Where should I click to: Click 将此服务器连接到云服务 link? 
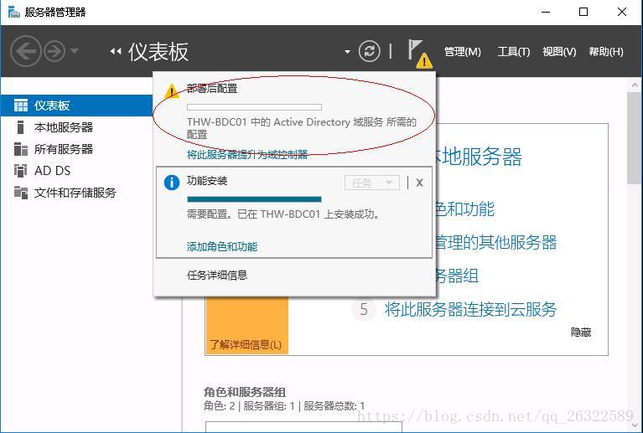tap(470, 309)
